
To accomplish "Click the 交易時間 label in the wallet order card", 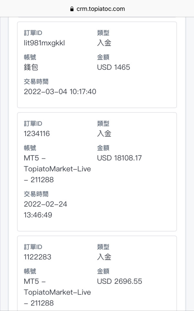I will pos(36,82).
